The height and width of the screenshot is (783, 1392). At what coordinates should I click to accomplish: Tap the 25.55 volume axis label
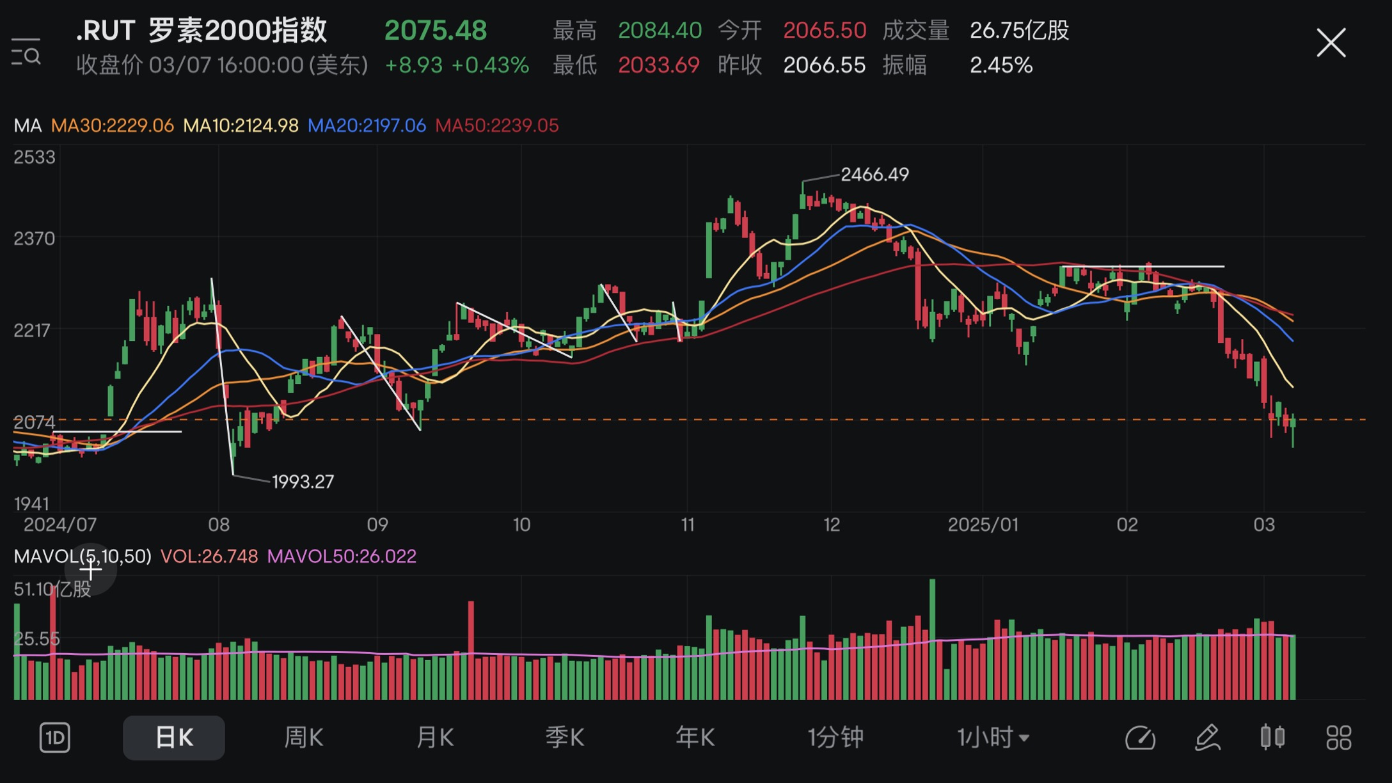[x=37, y=638]
